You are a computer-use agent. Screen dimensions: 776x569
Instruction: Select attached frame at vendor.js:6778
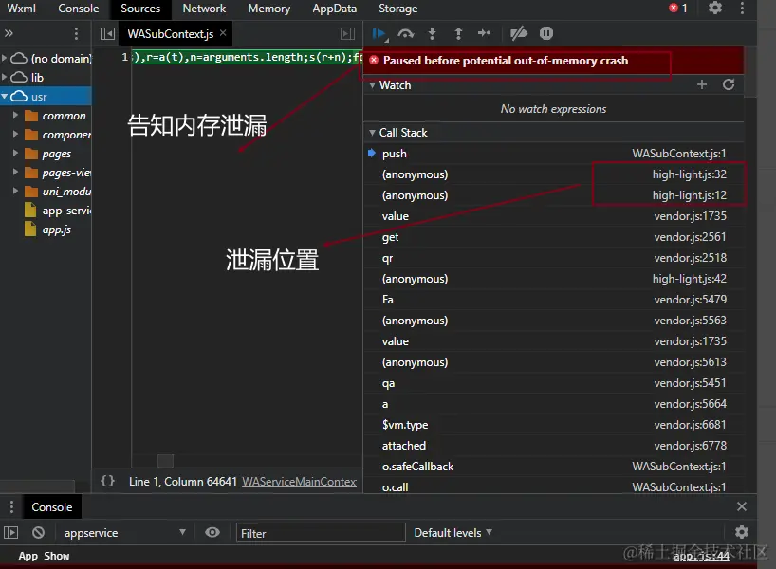click(553, 446)
